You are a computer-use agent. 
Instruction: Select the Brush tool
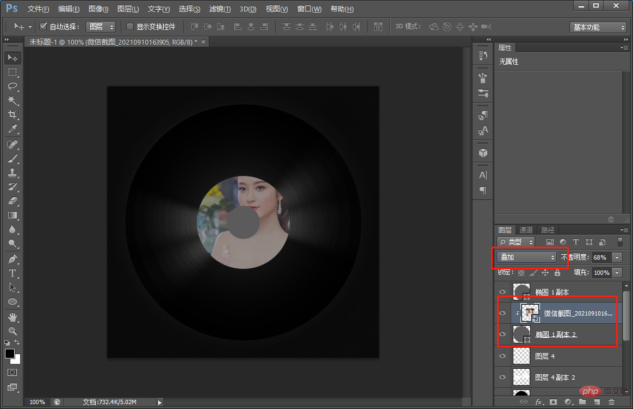click(x=13, y=159)
